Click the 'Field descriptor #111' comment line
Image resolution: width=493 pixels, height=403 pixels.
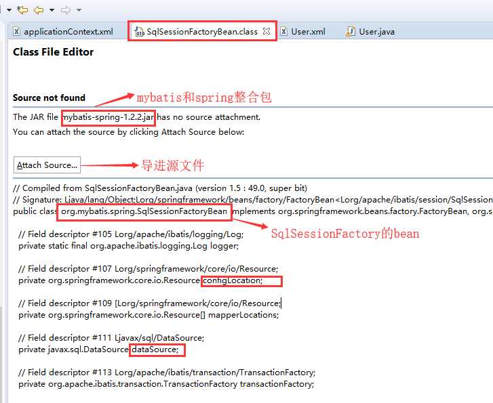(x=111, y=338)
